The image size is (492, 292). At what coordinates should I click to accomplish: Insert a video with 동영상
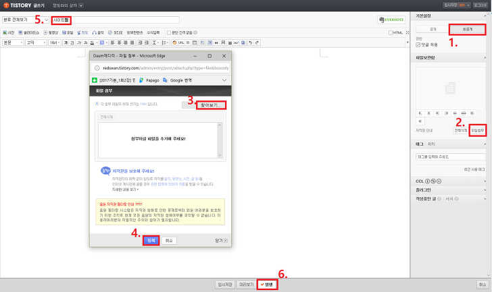51,32
